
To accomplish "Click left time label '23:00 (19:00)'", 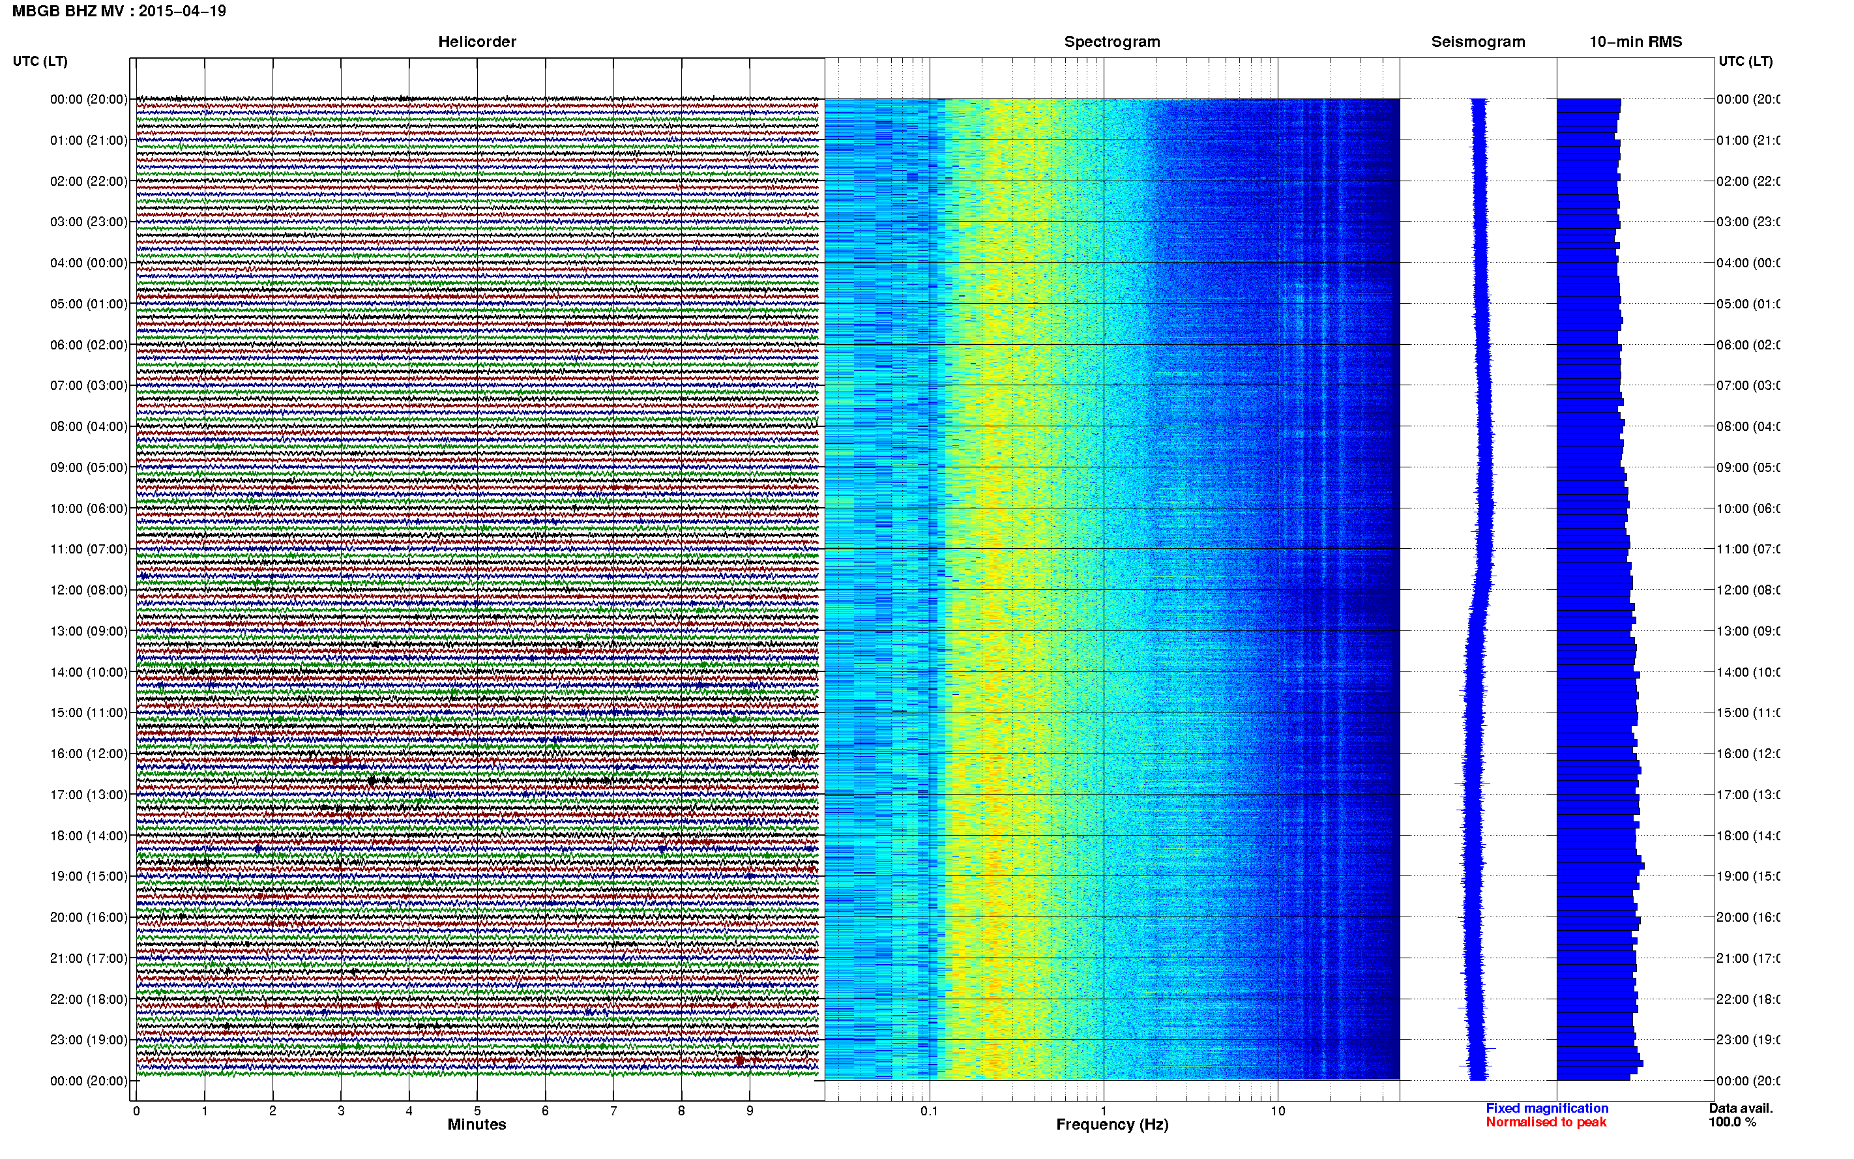I will coord(89,1040).
